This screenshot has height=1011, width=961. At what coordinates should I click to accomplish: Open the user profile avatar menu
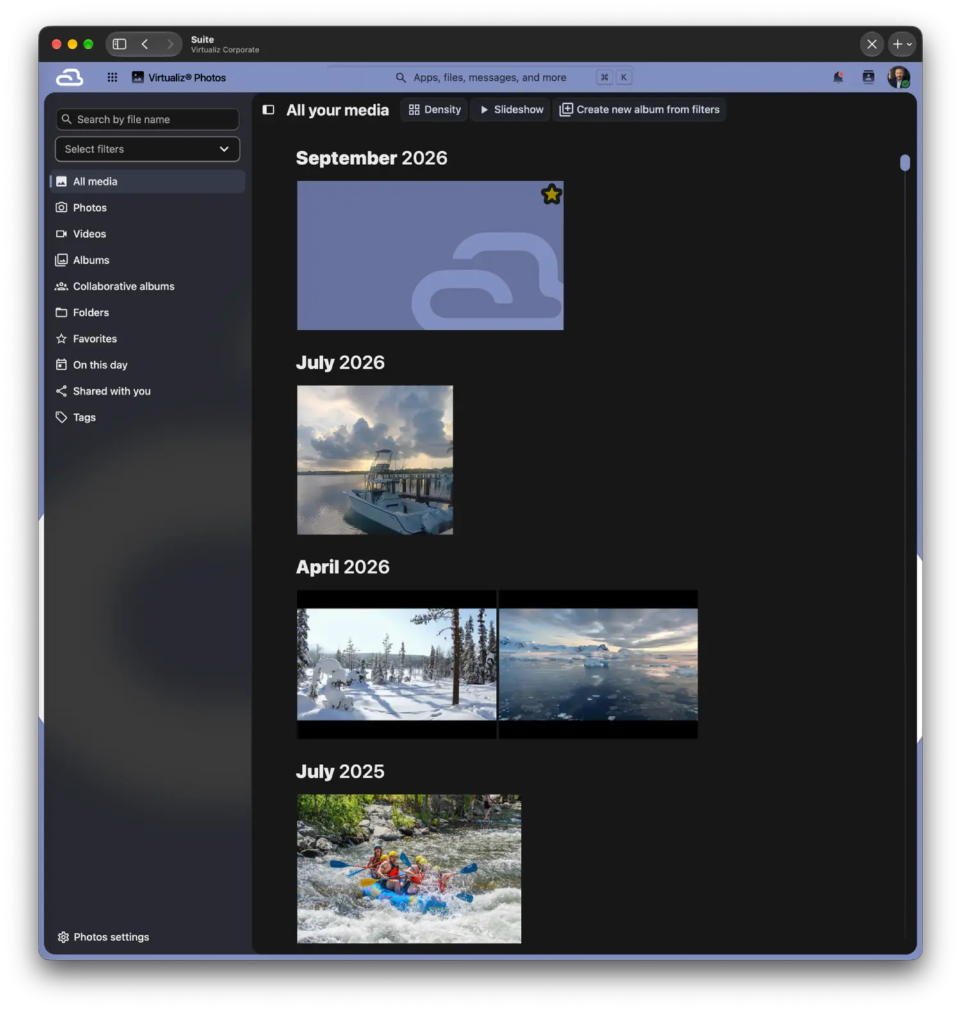[898, 77]
